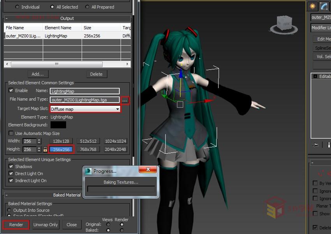Select Baked Render radio button

[121, 230]
